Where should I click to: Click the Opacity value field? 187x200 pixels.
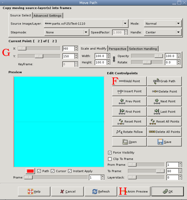pos(171,56)
